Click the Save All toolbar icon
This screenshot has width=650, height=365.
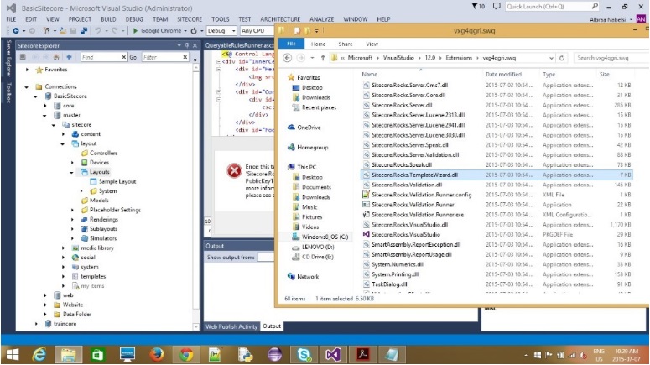tap(84, 31)
